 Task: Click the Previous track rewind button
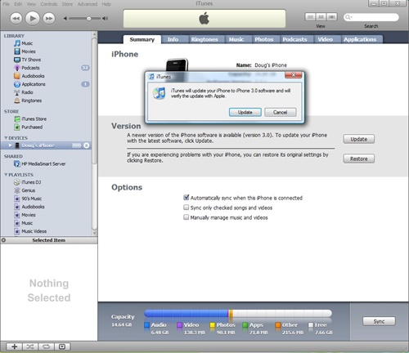tap(16, 19)
